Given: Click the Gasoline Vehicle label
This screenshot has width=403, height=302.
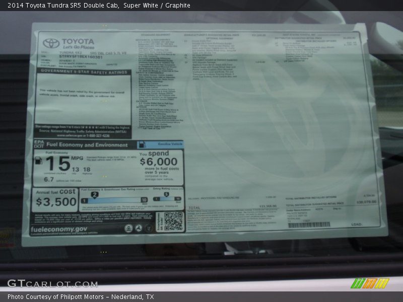Looking at the screenshot, I should (170, 144).
